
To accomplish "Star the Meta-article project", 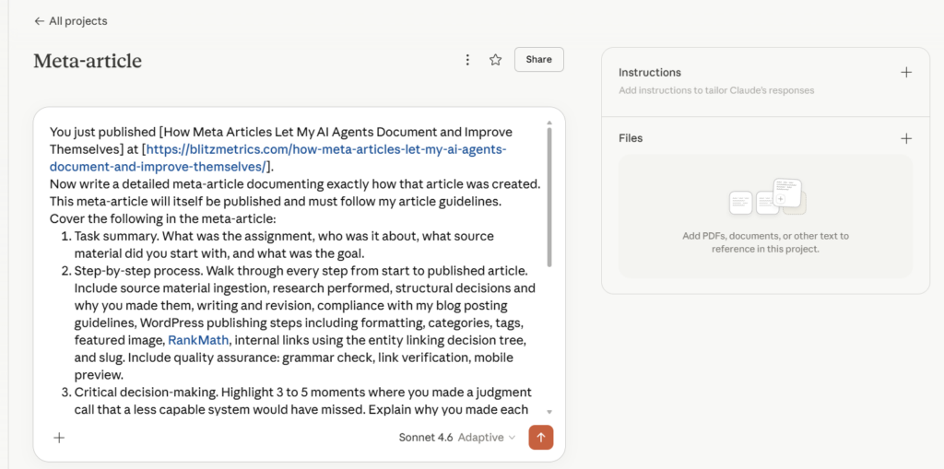I will pos(495,60).
